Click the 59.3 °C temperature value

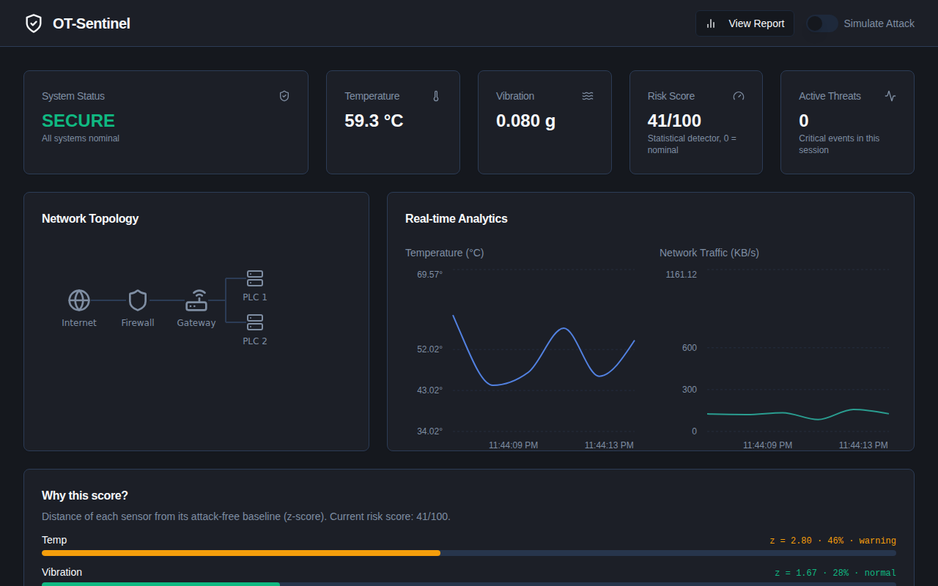click(x=374, y=121)
